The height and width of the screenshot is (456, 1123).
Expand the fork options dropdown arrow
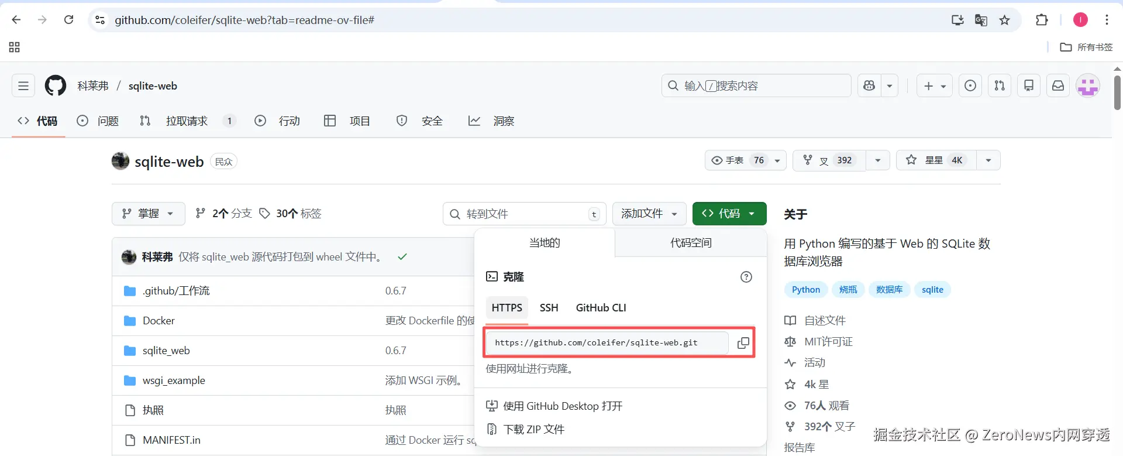pyautogui.click(x=877, y=160)
